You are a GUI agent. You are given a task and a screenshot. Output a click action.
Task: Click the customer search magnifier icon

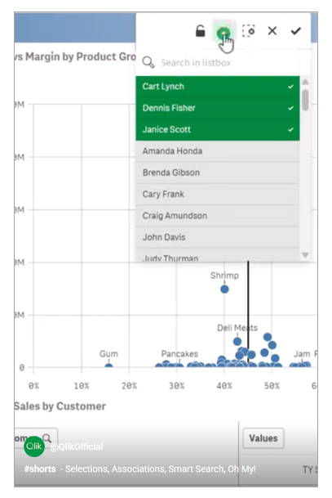click(x=46, y=438)
